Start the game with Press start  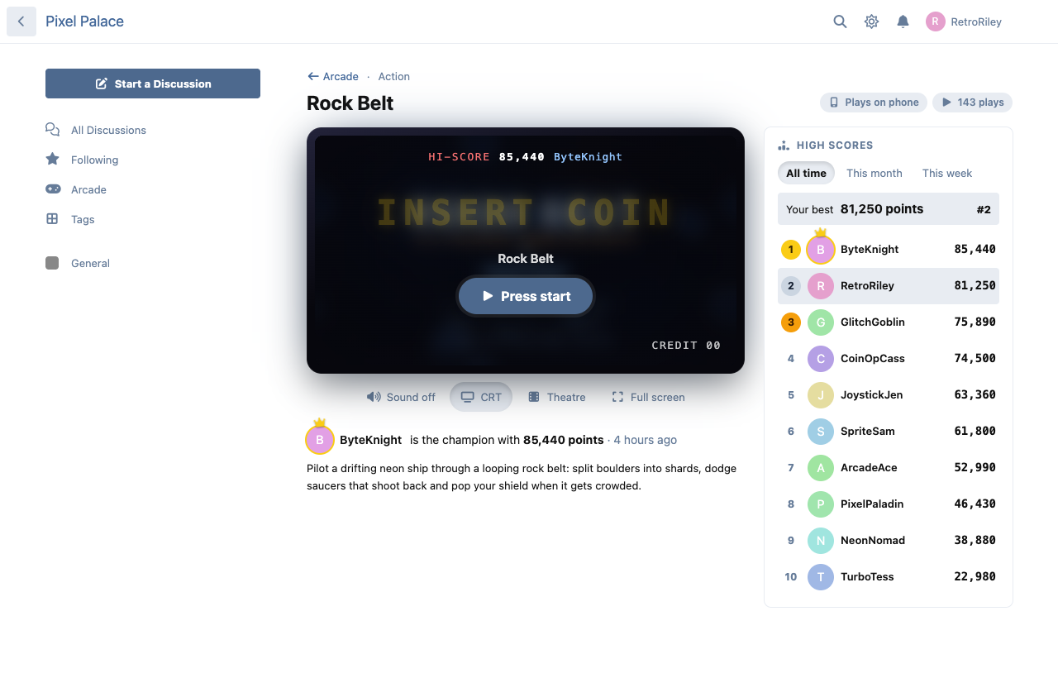pyautogui.click(x=526, y=296)
